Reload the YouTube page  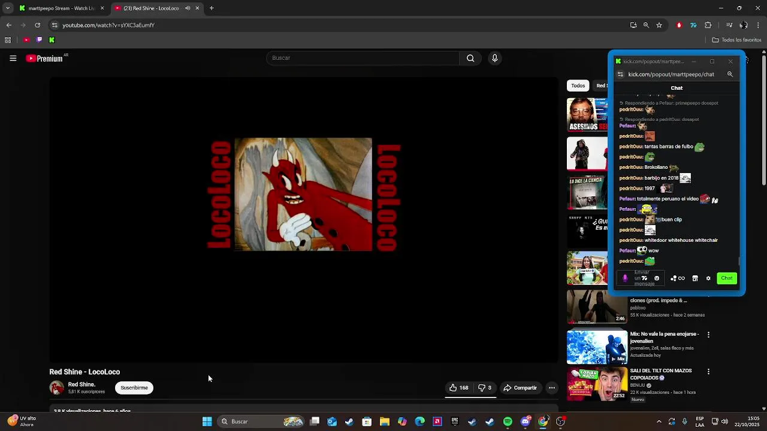(x=37, y=25)
